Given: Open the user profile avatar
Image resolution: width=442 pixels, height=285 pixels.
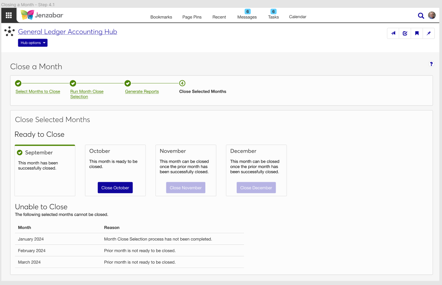Looking at the screenshot, I should click(x=432, y=15).
